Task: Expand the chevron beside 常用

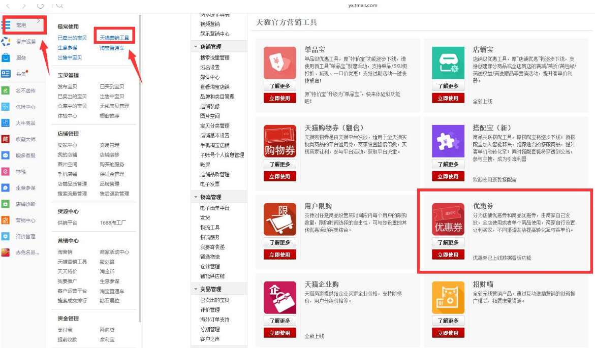Action: tap(39, 21)
